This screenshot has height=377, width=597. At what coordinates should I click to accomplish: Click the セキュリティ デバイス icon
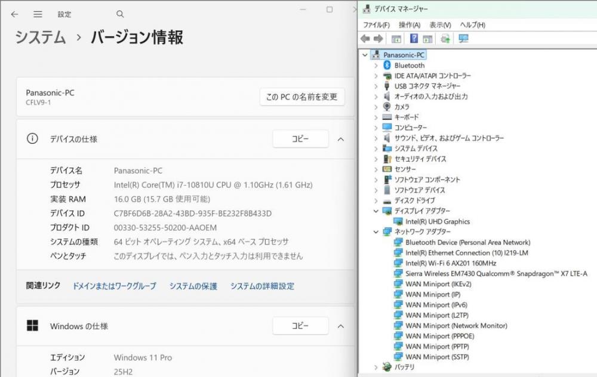[x=387, y=159]
